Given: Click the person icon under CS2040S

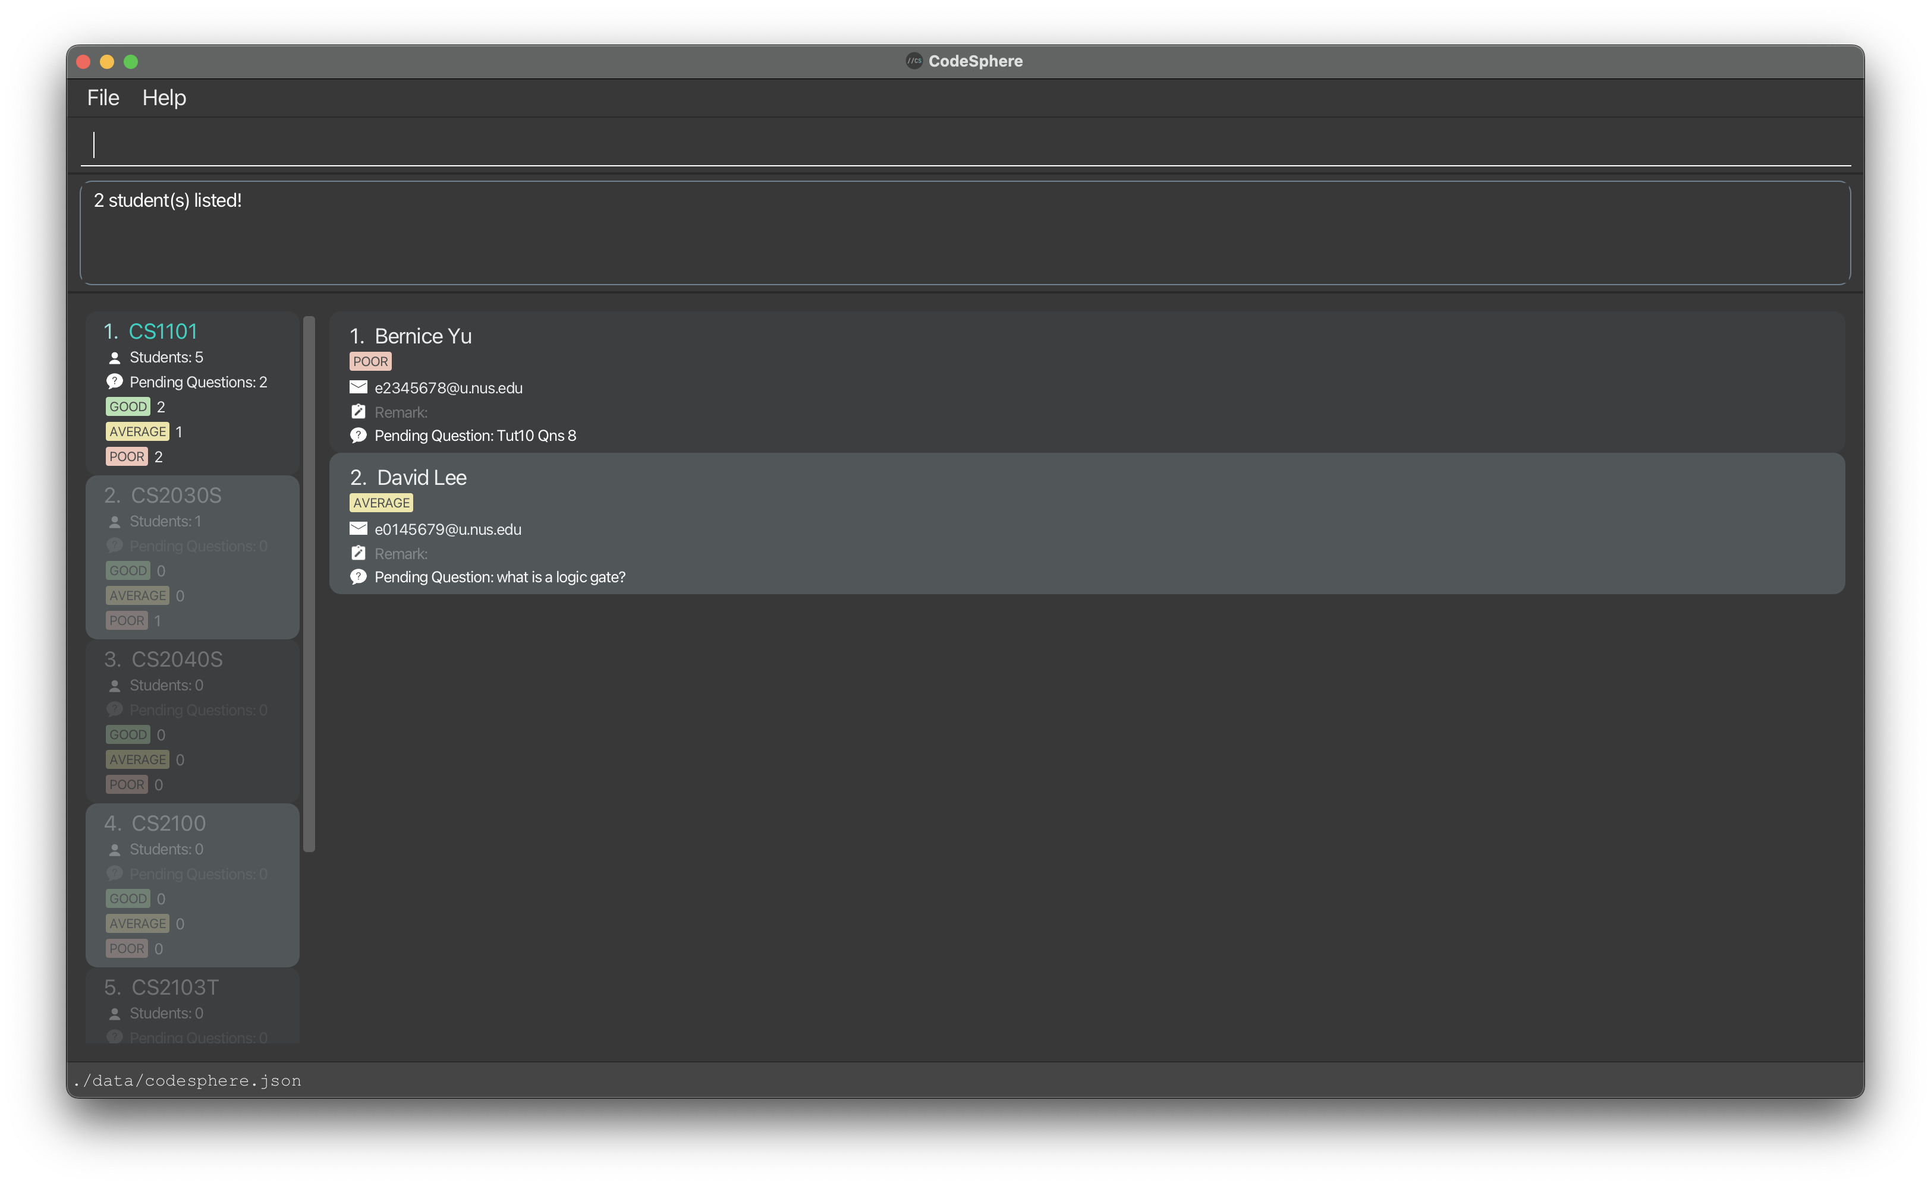Looking at the screenshot, I should point(115,686).
